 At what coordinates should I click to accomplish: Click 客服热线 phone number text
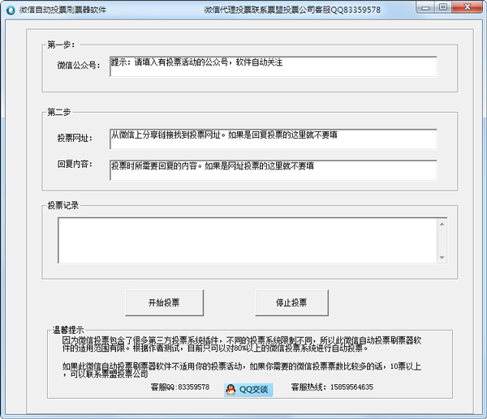tap(332, 387)
